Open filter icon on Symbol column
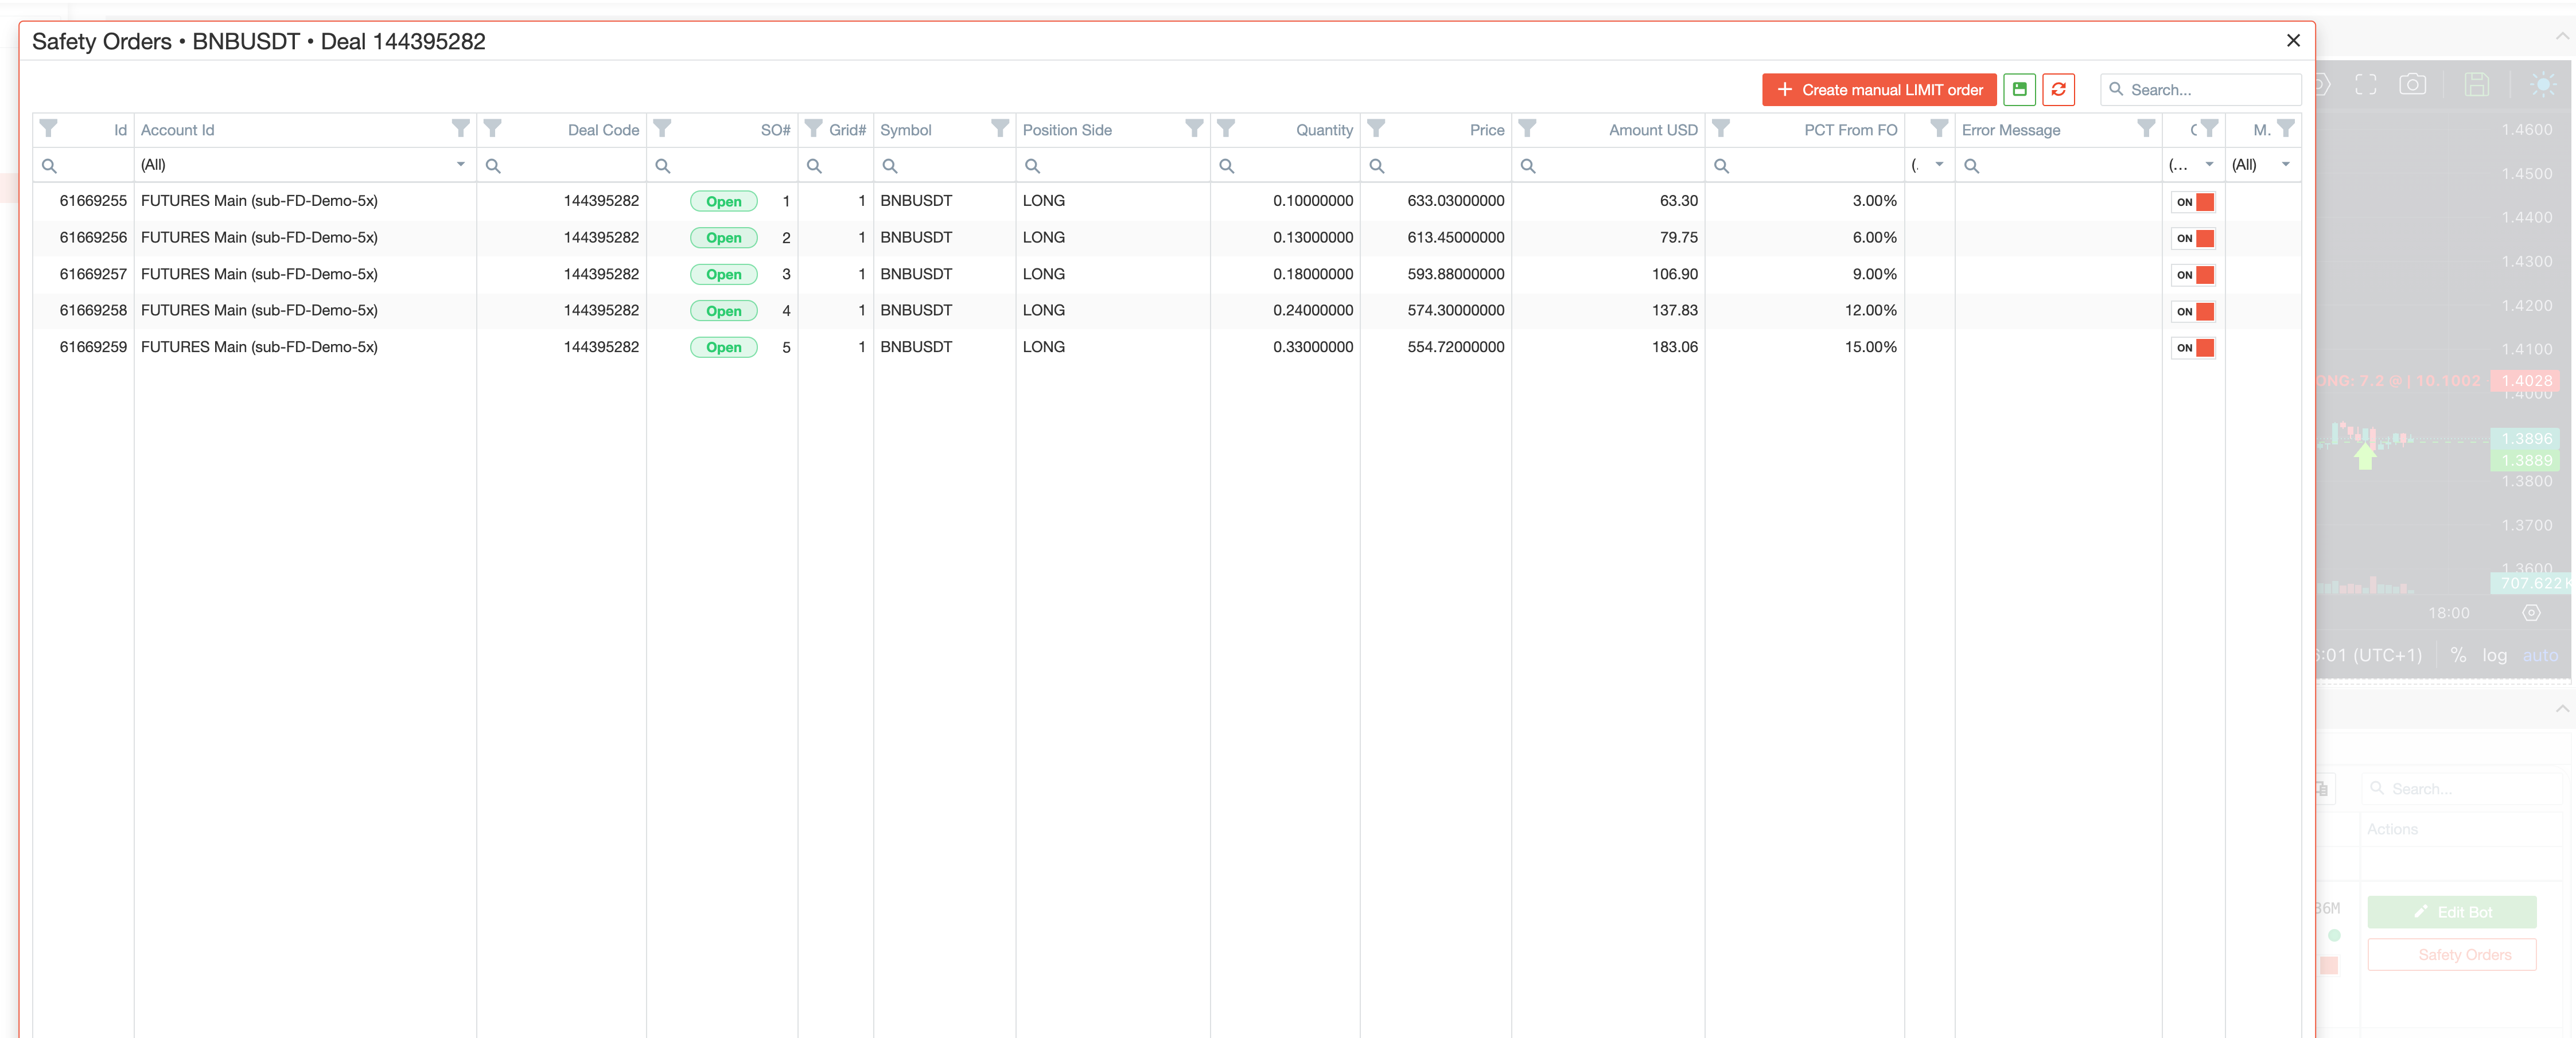 point(999,129)
